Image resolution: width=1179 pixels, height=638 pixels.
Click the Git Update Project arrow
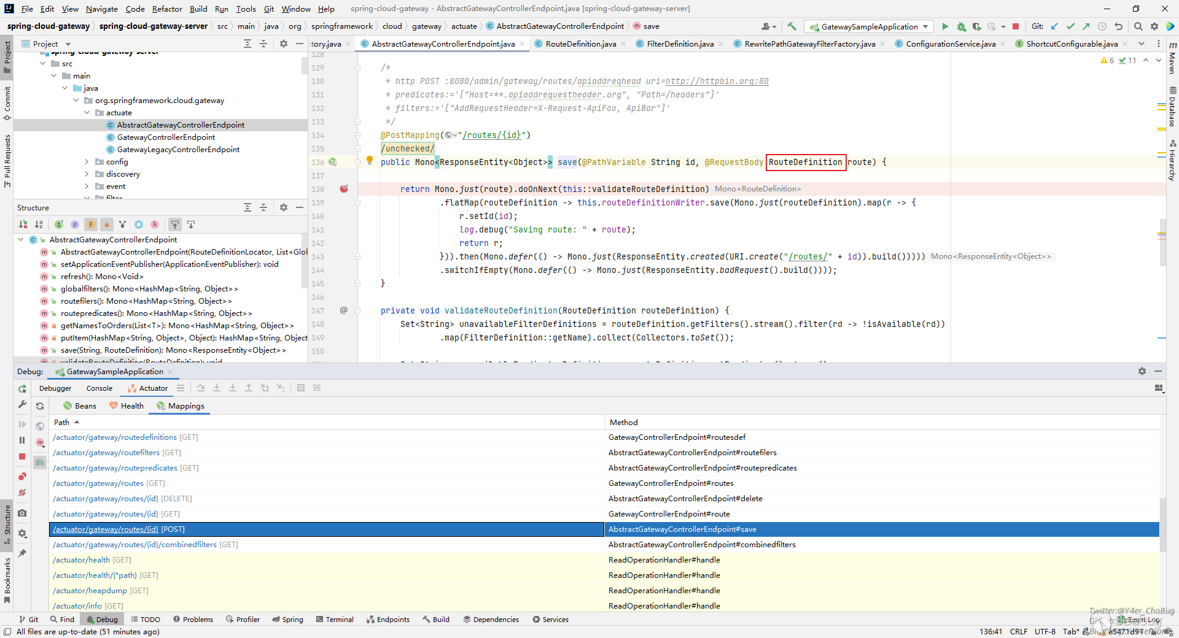(x=1054, y=26)
